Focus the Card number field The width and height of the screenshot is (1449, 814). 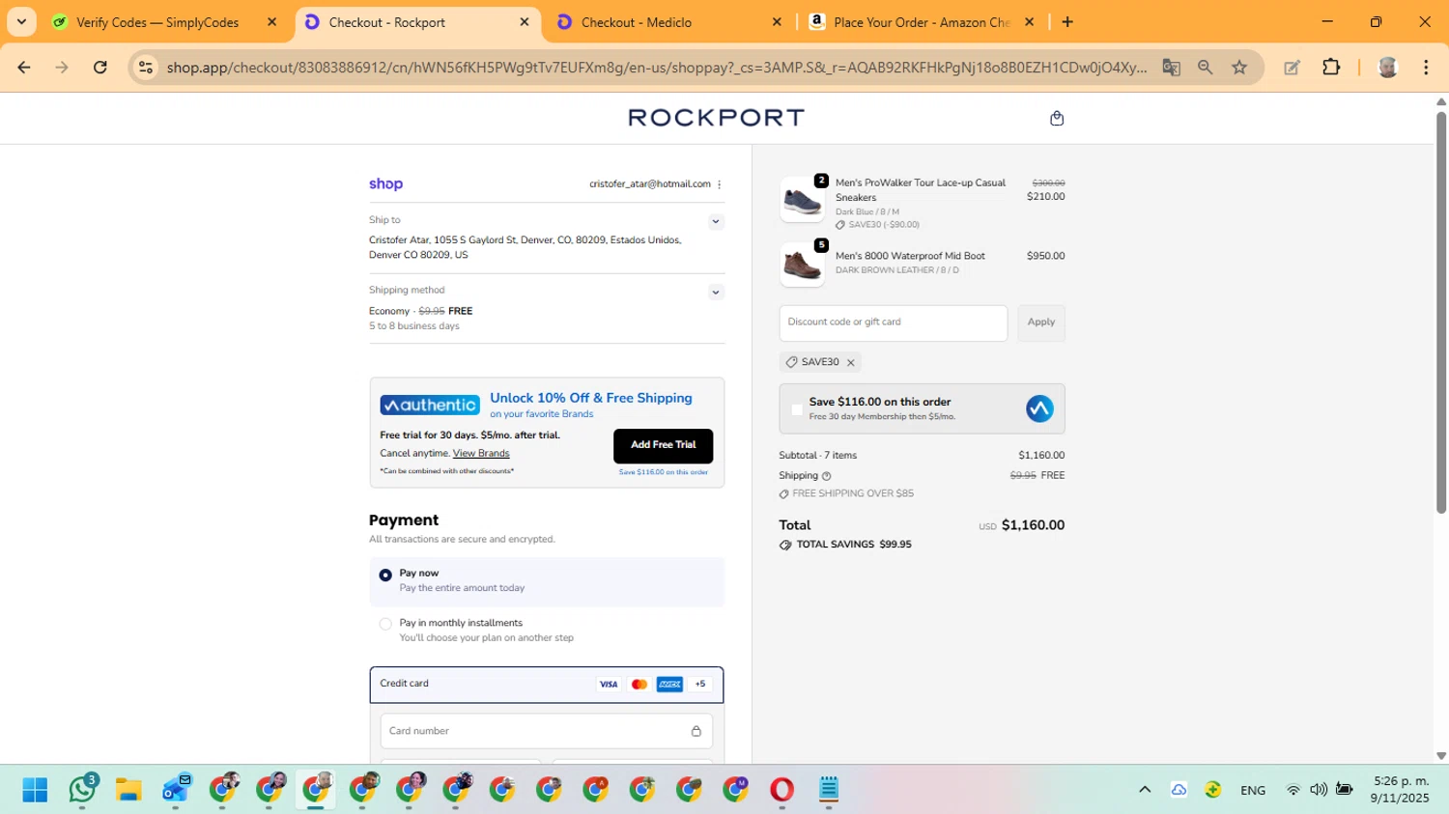(x=547, y=731)
